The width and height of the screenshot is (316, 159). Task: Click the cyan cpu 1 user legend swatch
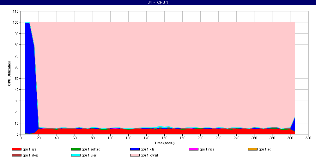click(x=76, y=156)
